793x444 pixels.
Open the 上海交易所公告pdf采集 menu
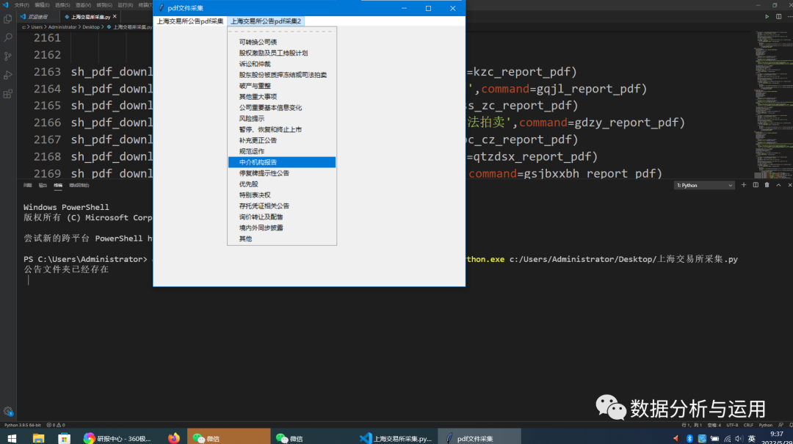189,21
